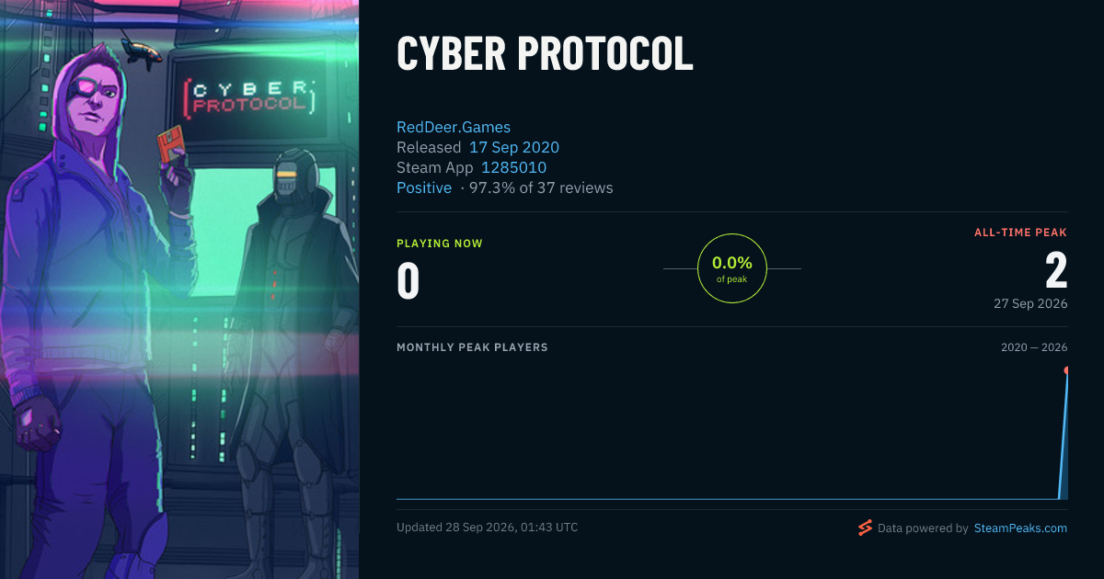Click the red peak point on the chart
Viewport: 1104px width, 579px height.
(x=1067, y=370)
